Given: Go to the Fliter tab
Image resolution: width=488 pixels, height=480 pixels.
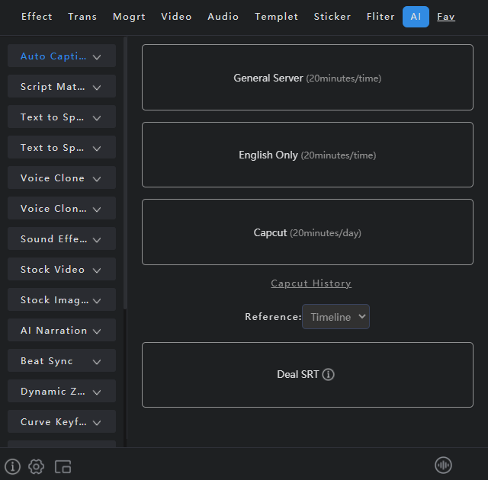Looking at the screenshot, I should pos(380,17).
